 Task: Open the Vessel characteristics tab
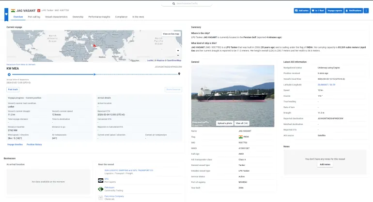[x=56, y=17]
